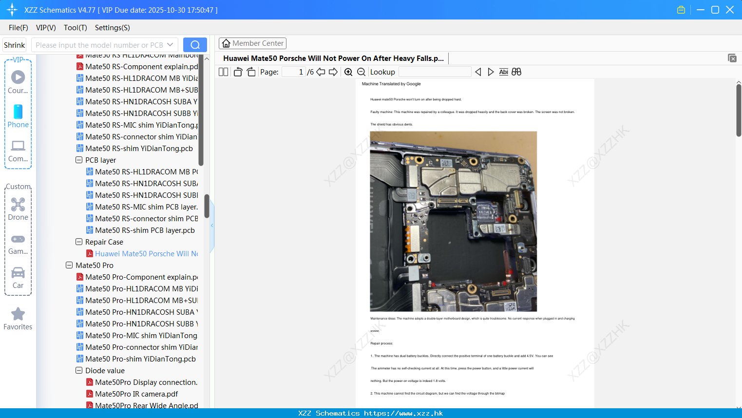Open Favorites in the sidebar
Screen dimensions: 742x418
[x=18, y=319]
